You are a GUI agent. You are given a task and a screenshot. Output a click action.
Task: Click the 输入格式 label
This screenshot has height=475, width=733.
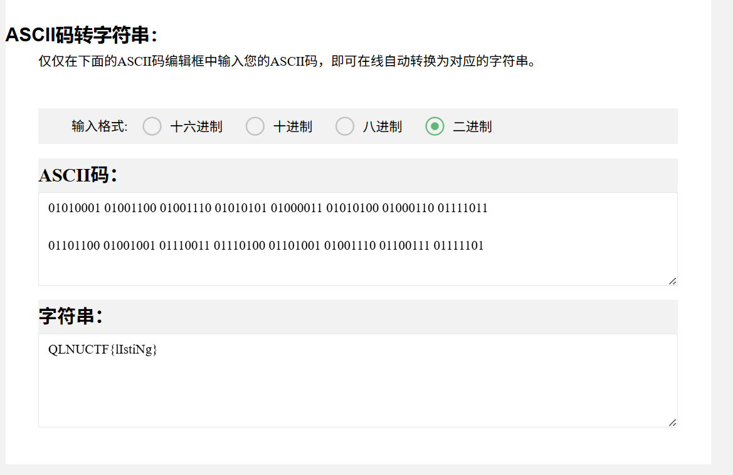pyautogui.click(x=99, y=126)
